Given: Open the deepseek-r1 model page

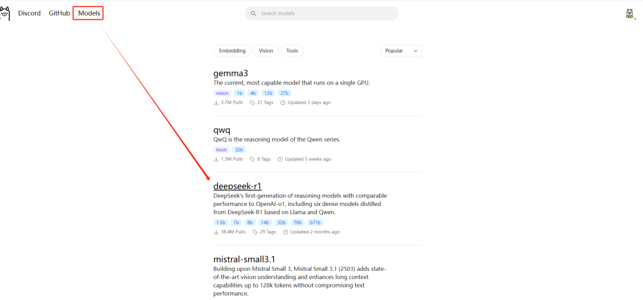Looking at the screenshot, I should click(x=237, y=186).
